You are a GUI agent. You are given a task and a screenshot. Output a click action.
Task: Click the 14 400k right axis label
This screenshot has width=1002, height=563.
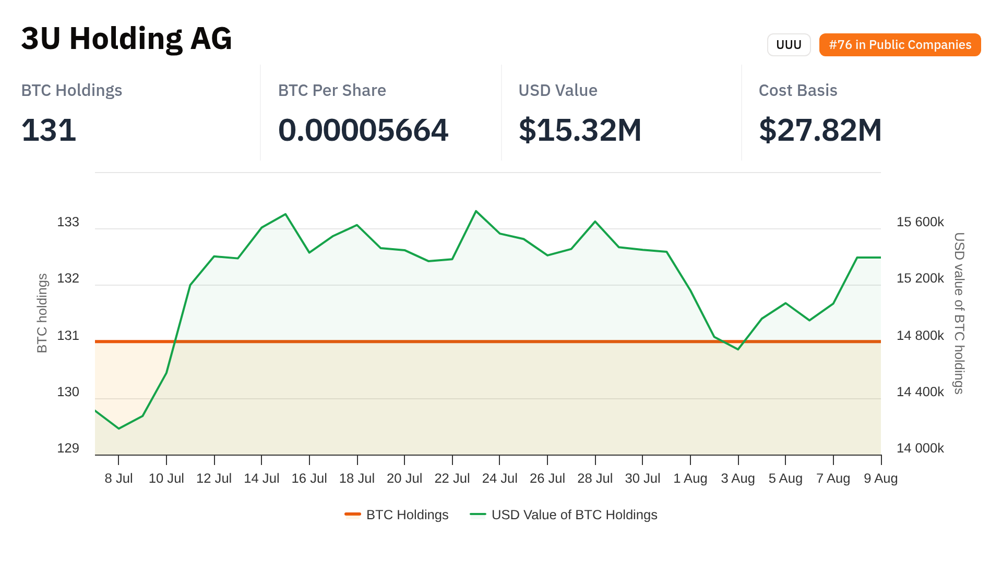pos(920,392)
